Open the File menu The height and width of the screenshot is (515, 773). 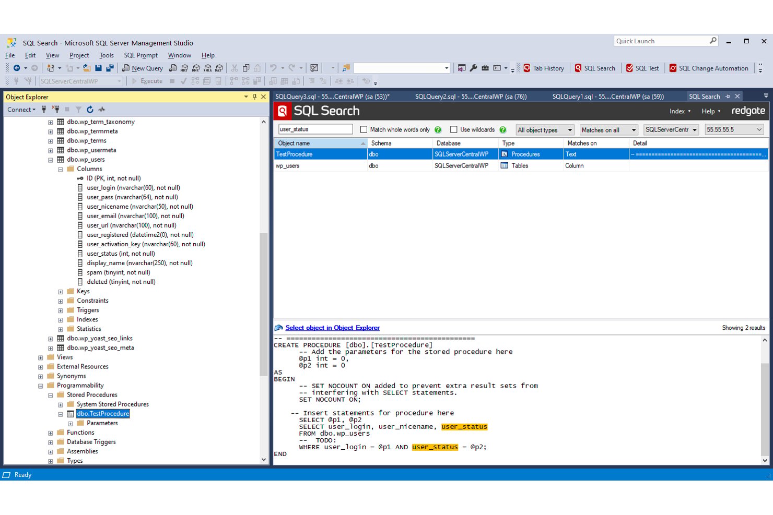pyautogui.click(x=10, y=55)
